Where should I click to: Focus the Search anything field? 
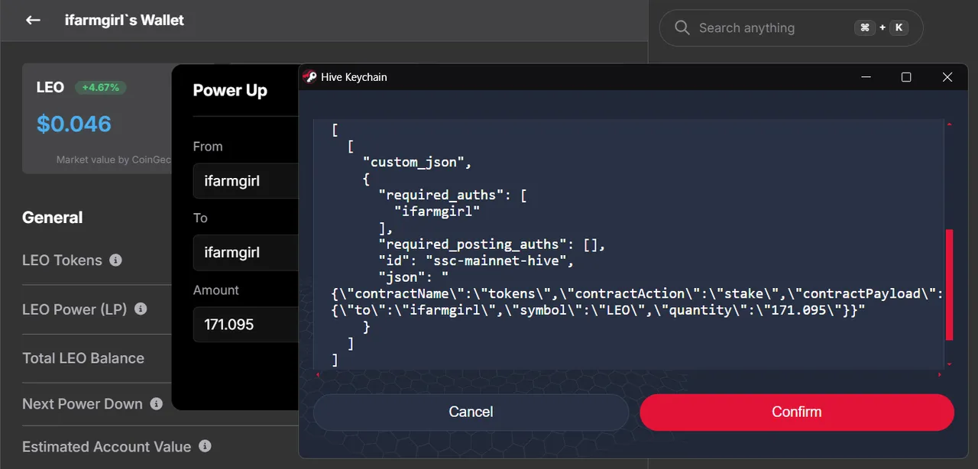tap(791, 28)
